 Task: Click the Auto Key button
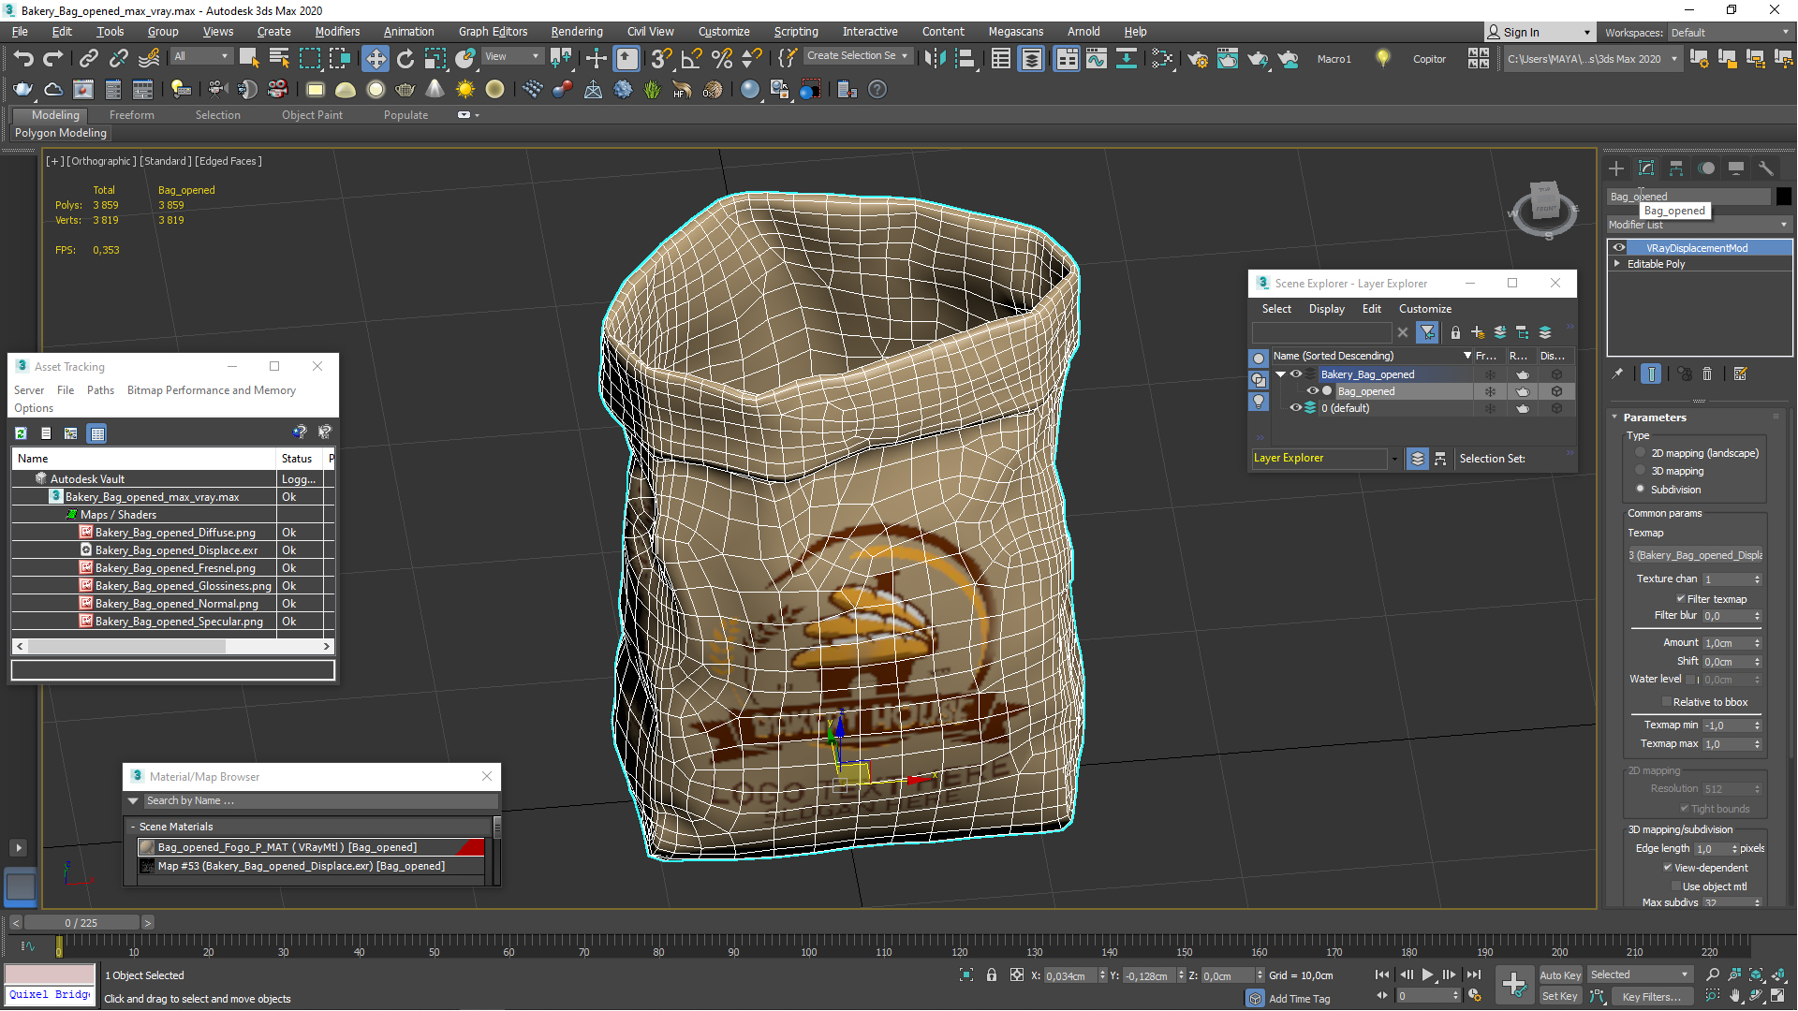[x=1559, y=974]
